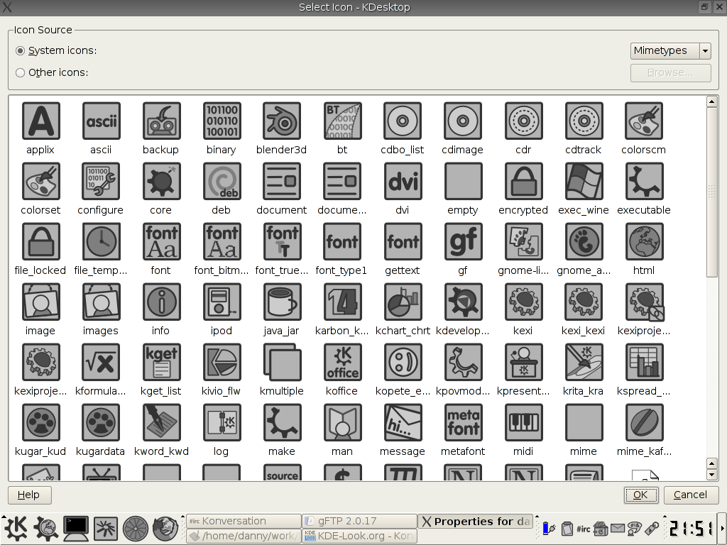The image size is (727, 545).
Task: Select the make gear icon
Action: click(282, 422)
